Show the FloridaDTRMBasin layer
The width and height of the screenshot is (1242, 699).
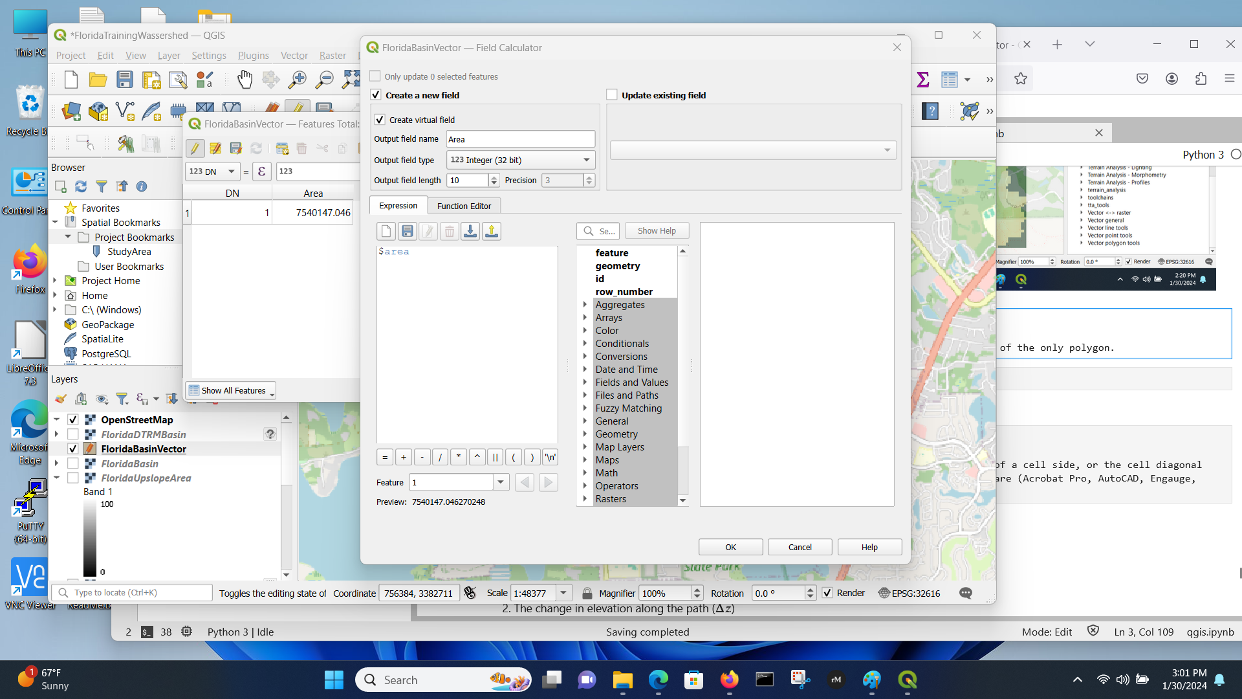coord(73,434)
